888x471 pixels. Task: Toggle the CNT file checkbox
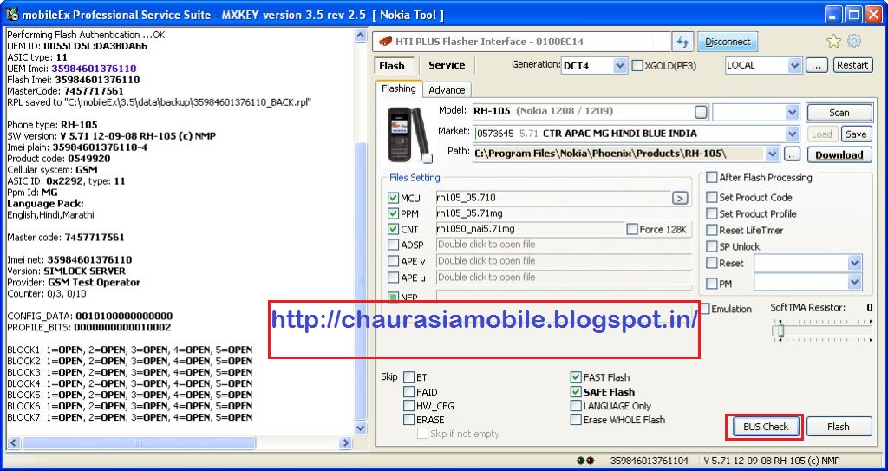click(393, 230)
